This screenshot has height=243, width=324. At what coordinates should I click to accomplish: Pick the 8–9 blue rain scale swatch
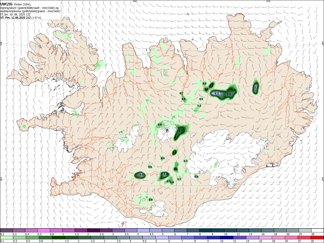[201, 237]
